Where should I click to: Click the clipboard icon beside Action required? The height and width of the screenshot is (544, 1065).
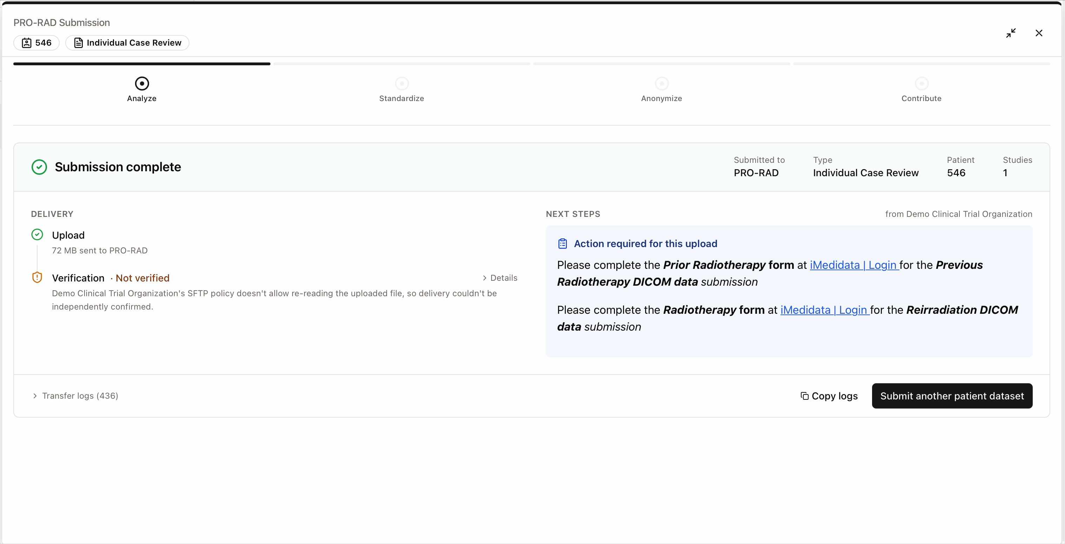[x=563, y=244]
